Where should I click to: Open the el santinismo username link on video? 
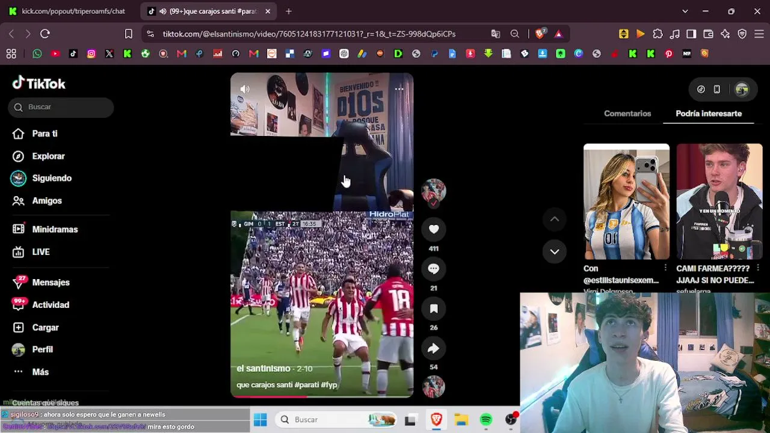click(263, 368)
